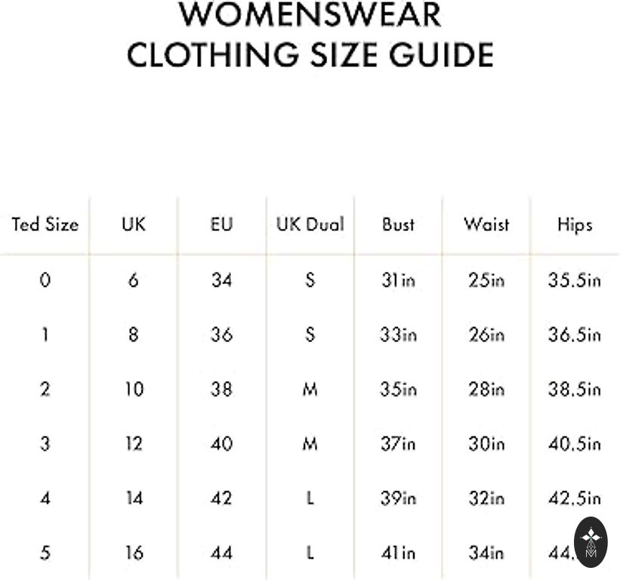
Task: Select the 35.5in hips measurement cell
Action: click(x=575, y=280)
